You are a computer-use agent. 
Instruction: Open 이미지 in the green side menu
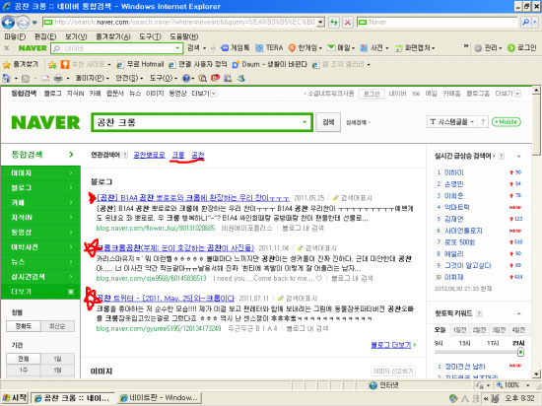pos(40,172)
